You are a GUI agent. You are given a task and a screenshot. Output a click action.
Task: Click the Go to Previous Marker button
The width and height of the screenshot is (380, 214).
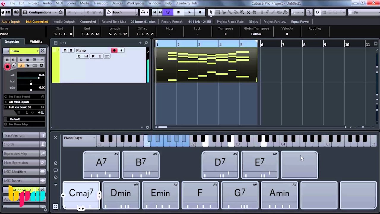[154, 12]
